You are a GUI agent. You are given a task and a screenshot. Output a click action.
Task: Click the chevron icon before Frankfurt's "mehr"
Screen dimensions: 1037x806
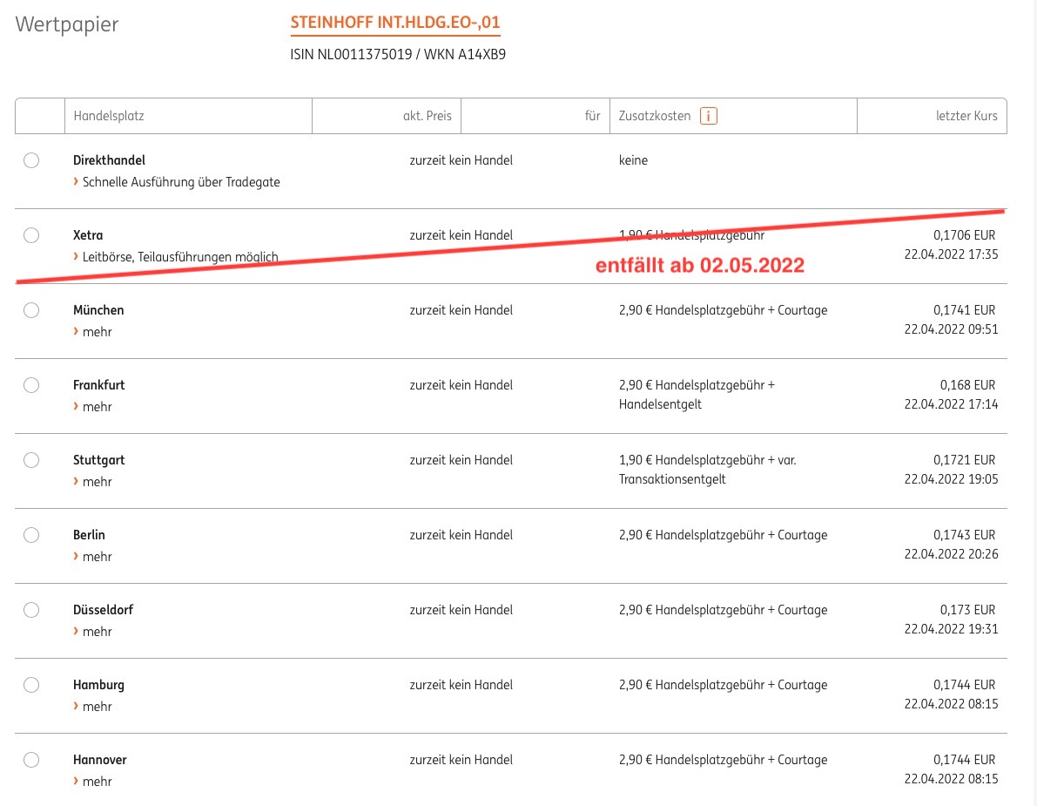76,407
